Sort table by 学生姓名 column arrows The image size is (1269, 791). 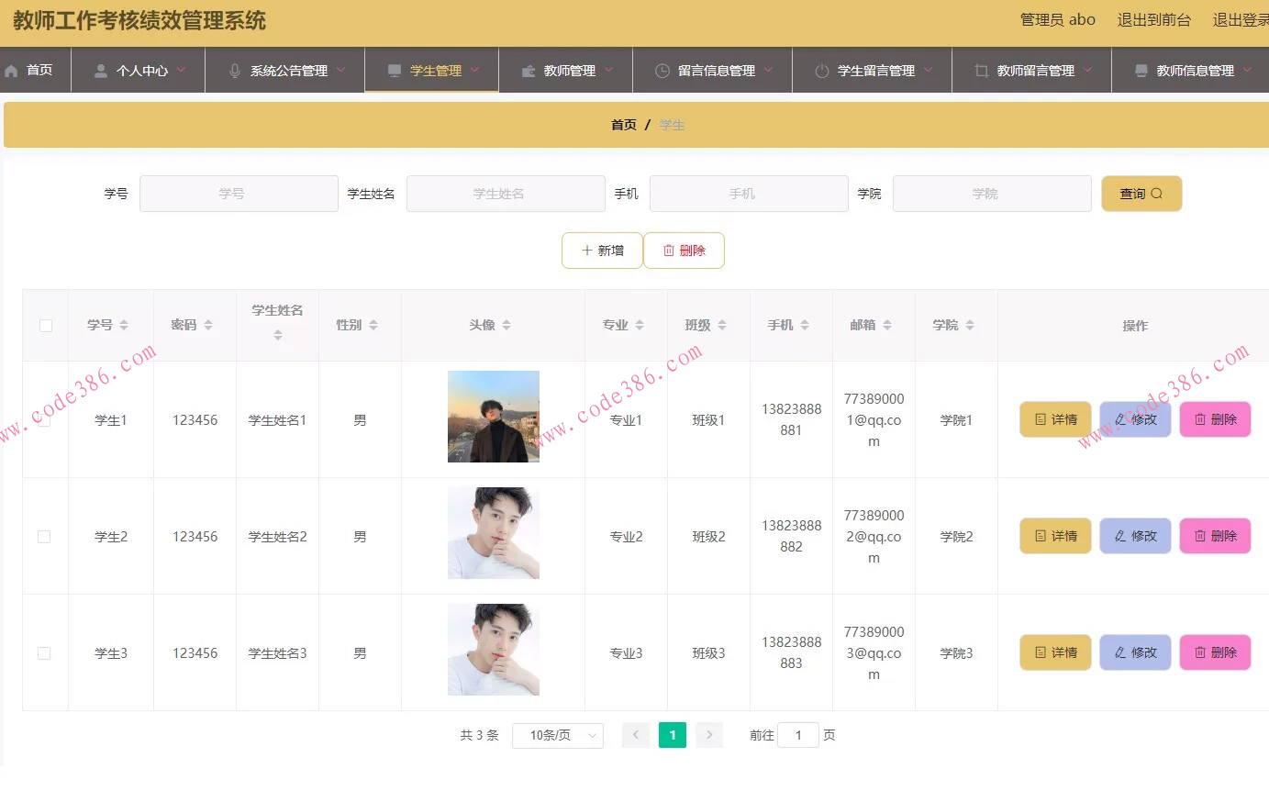pyautogui.click(x=278, y=336)
